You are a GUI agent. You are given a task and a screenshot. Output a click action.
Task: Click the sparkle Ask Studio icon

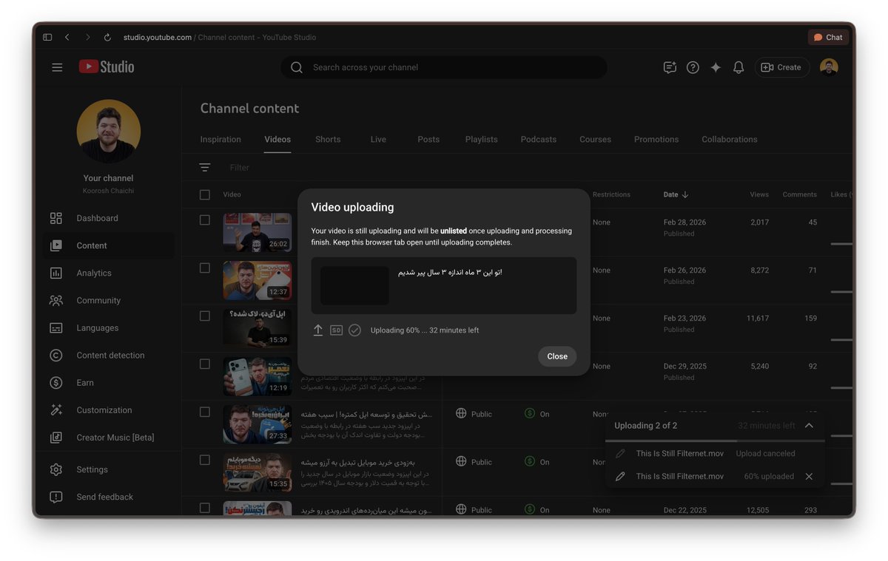coord(716,67)
